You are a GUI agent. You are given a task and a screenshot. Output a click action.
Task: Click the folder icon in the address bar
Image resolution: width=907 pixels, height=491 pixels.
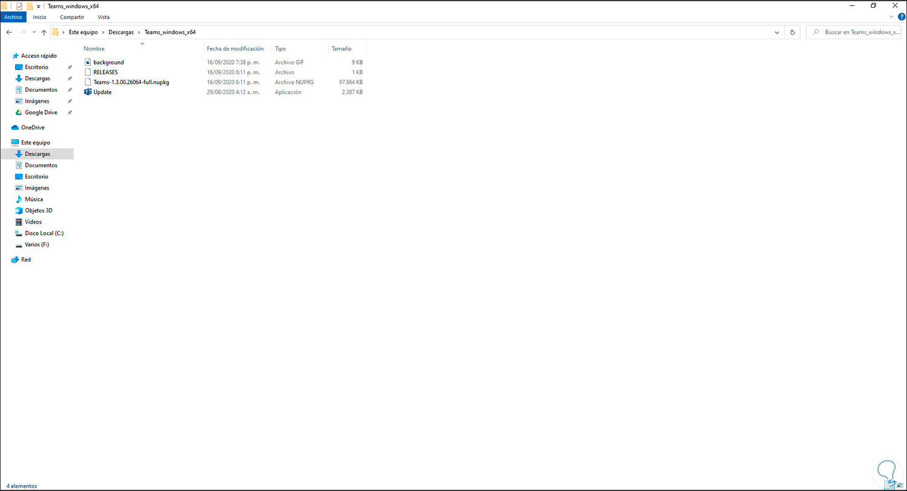pyautogui.click(x=56, y=32)
